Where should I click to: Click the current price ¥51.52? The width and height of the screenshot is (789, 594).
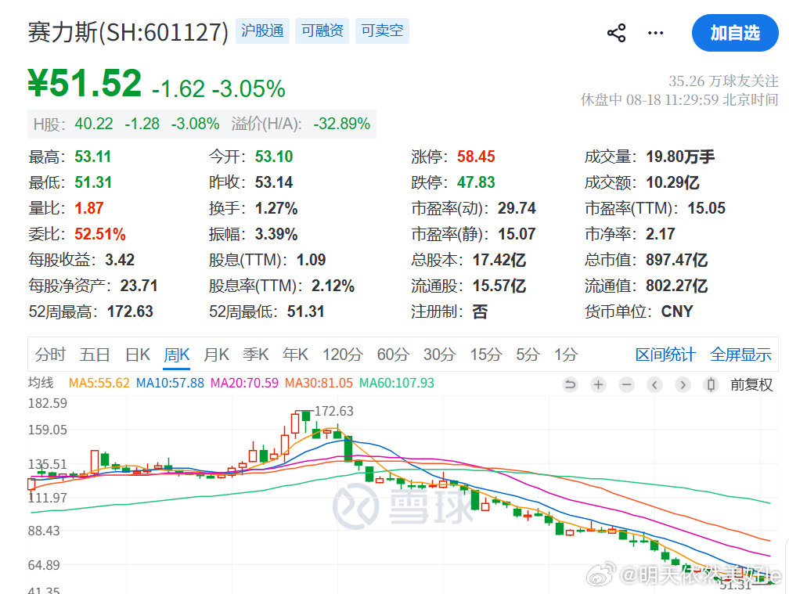(85, 83)
